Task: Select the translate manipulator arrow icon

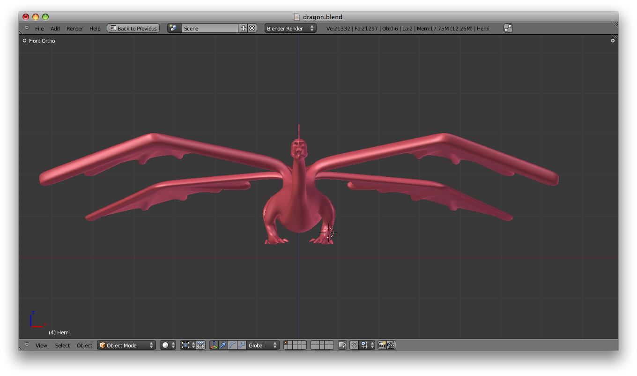Action: 222,345
